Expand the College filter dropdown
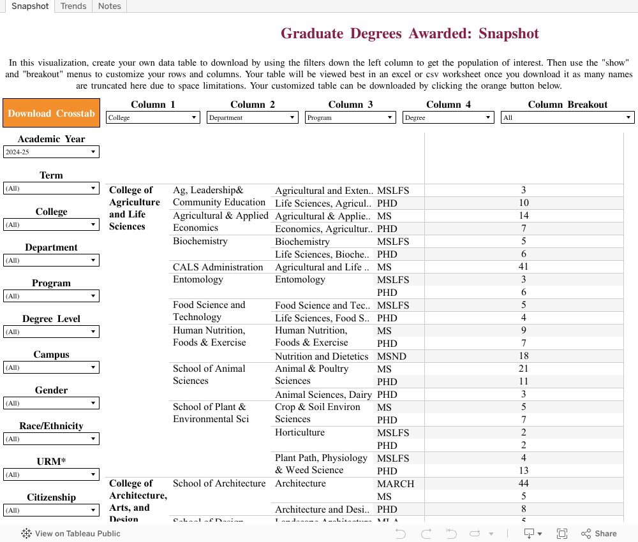Viewport: 638px width, 542px height. point(51,224)
